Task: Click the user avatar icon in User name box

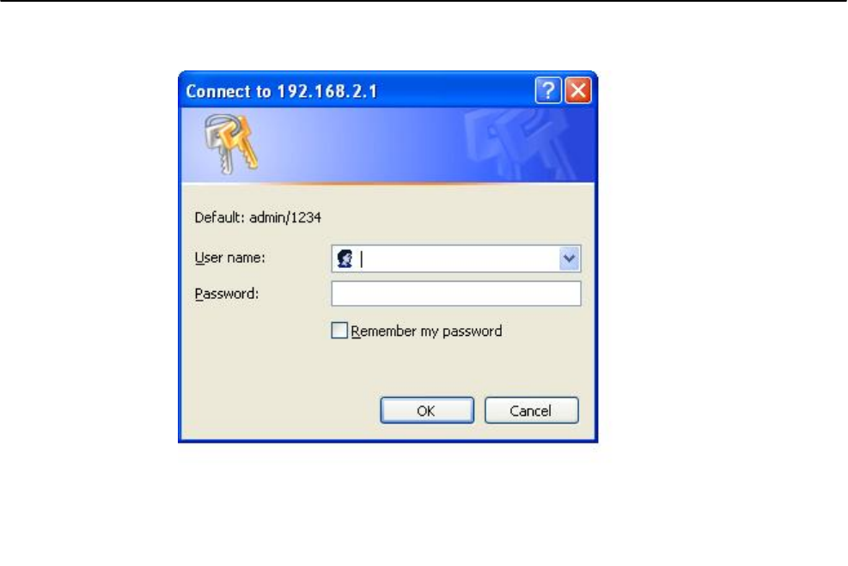Action: (x=345, y=259)
